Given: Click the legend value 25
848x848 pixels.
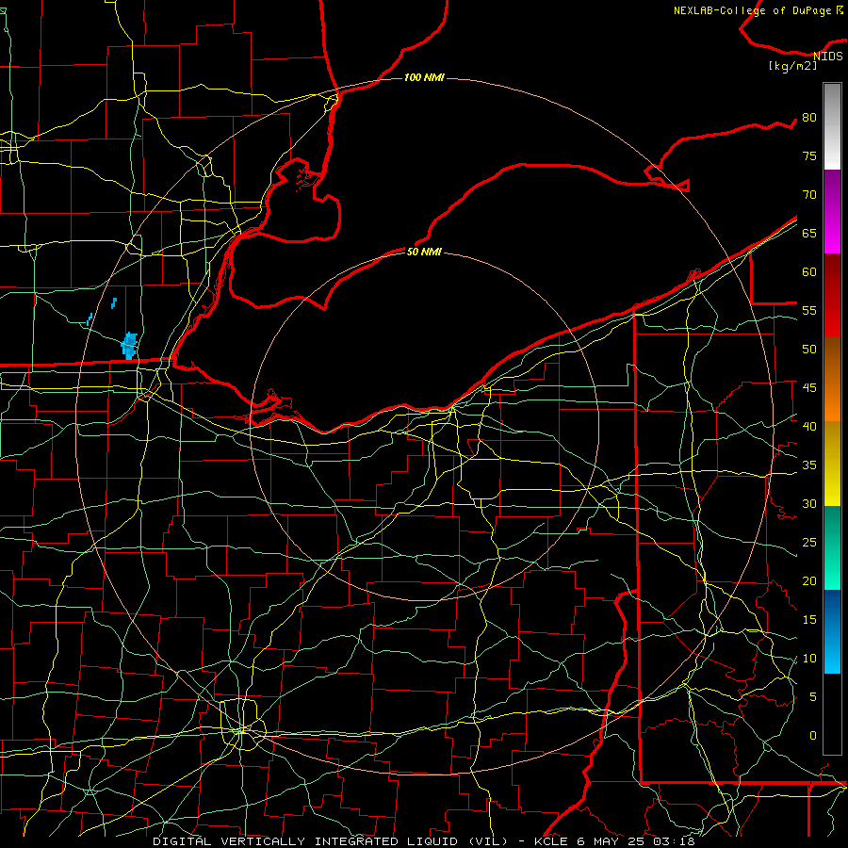Looking at the screenshot, I should 809,543.
